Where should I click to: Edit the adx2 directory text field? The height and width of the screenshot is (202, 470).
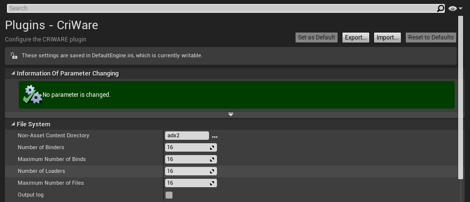pos(187,135)
